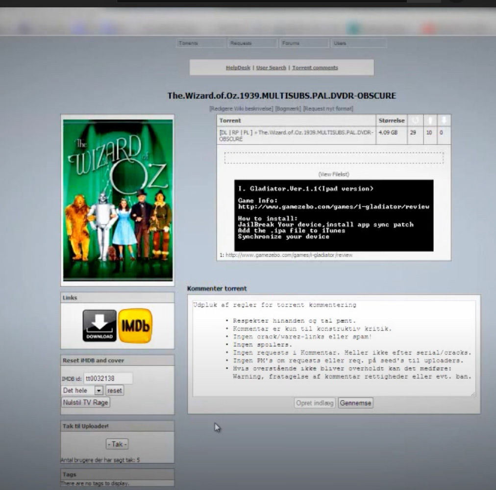
Task: Click the DL link in the torrent row
Action: coord(223,132)
